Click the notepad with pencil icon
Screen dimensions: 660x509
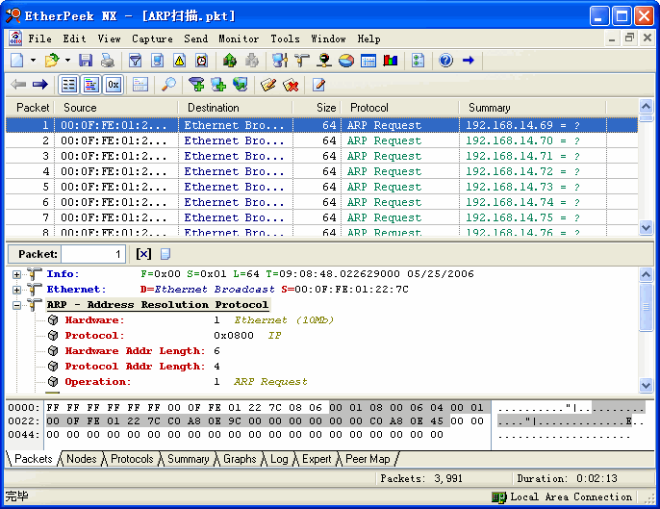click(318, 85)
